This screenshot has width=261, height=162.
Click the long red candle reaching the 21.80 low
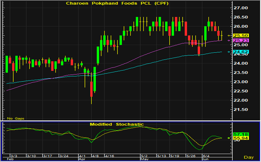pyautogui.click(x=91, y=89)
